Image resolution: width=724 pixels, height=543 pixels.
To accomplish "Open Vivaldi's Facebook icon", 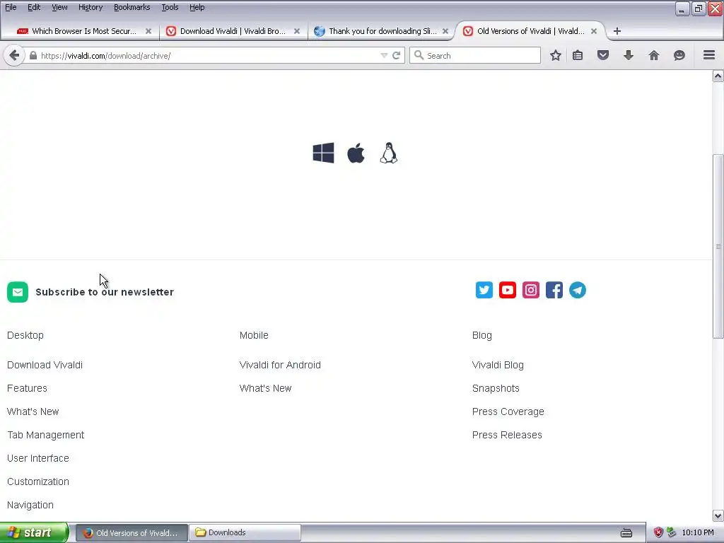I will coord(554,290).
